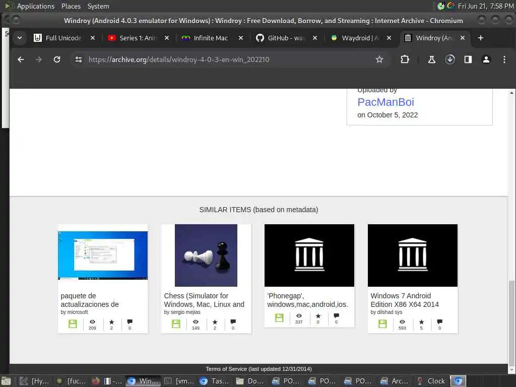Click views eye icon showing 337
516x387 pixels.
299,315
